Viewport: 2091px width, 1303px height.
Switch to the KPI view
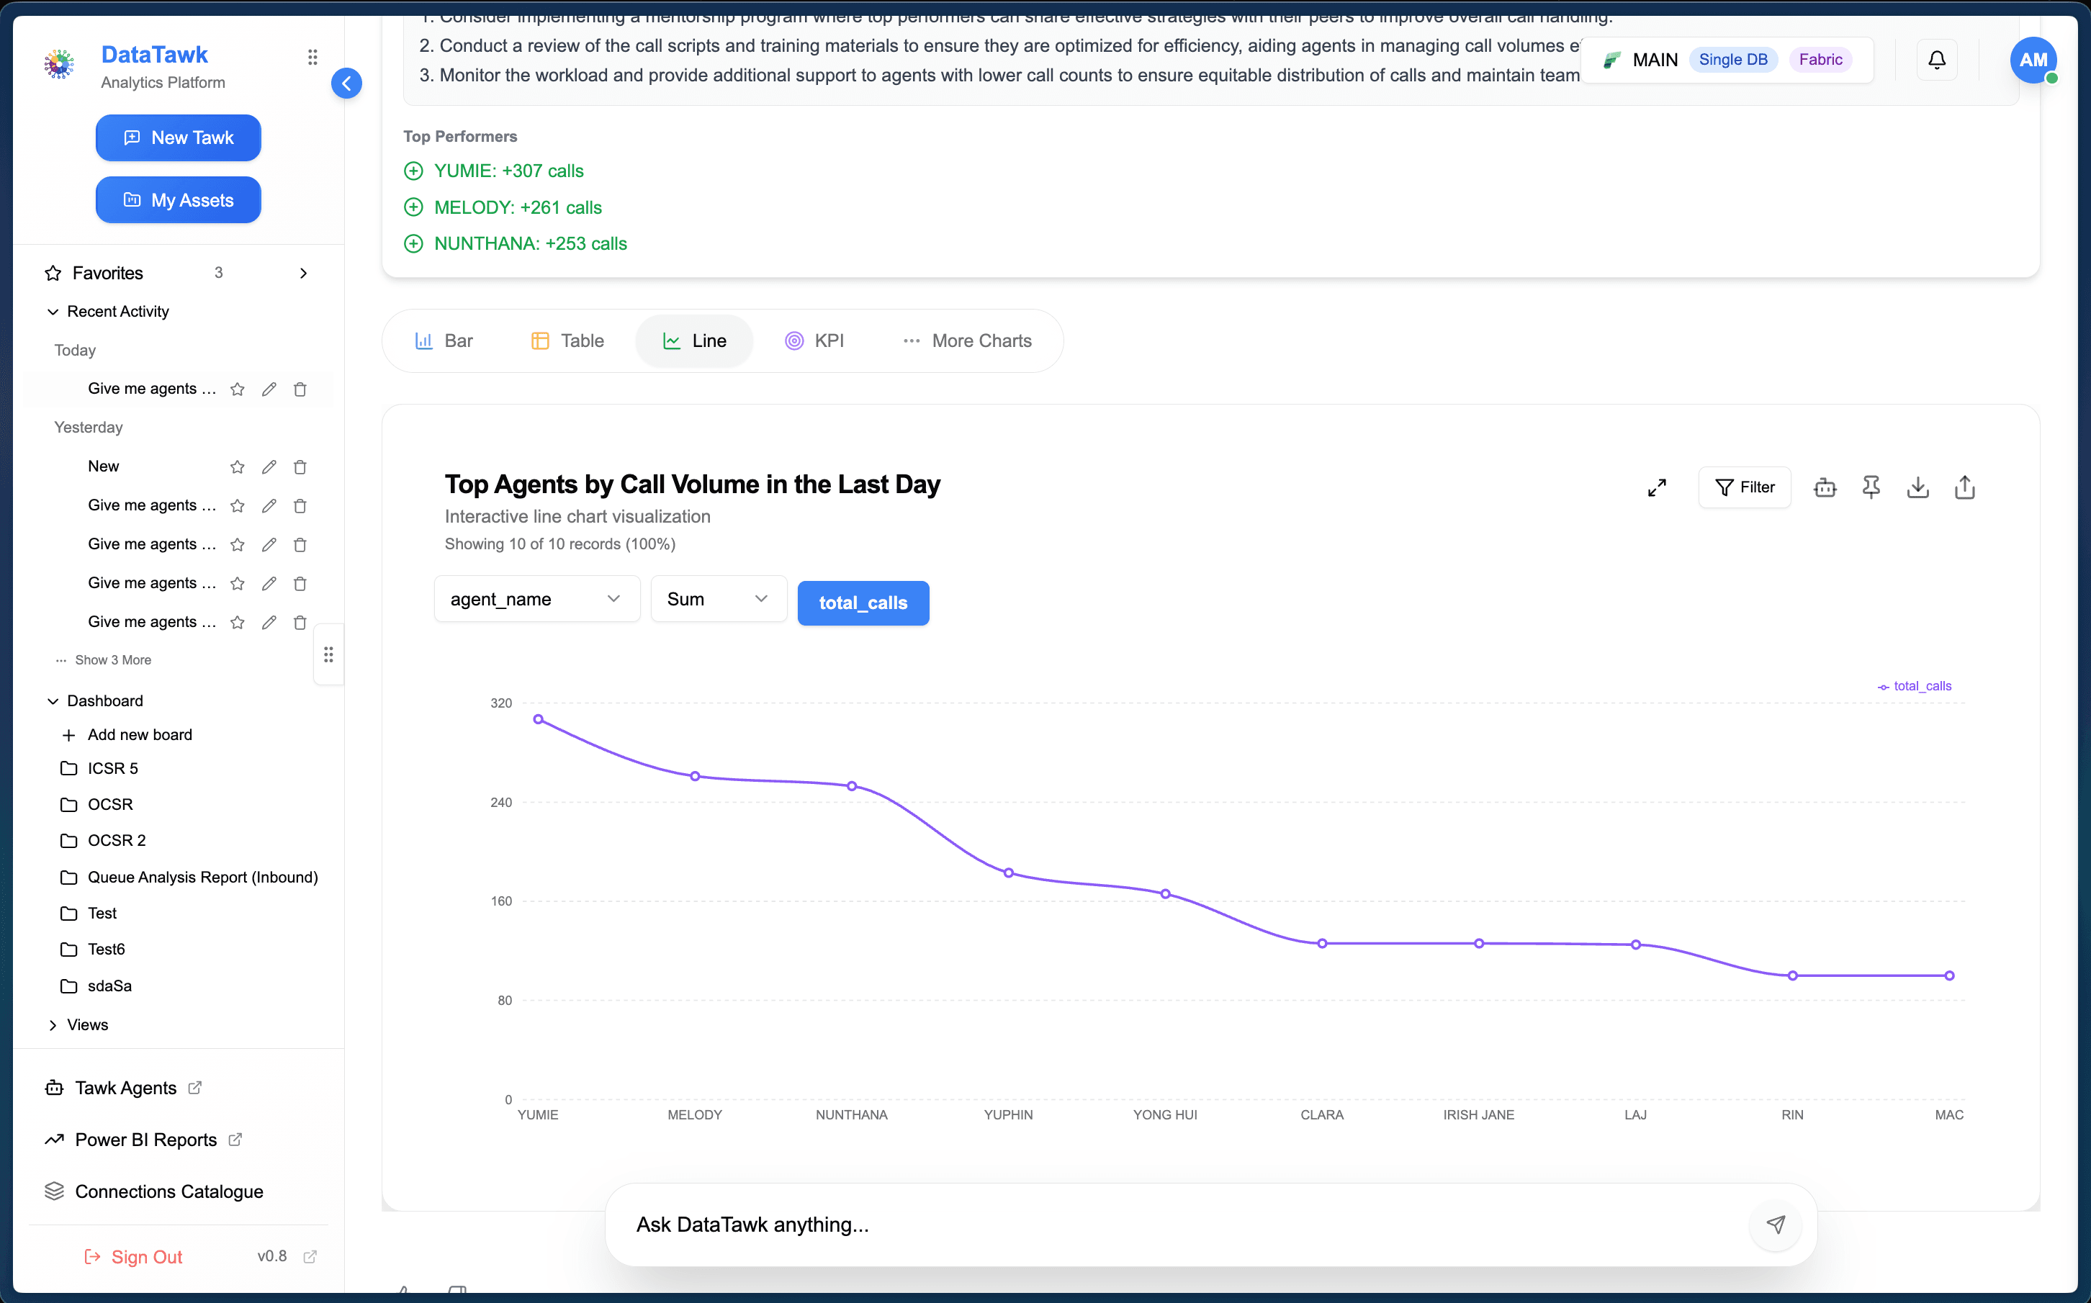pyautogui.click(x=814, y=341)
